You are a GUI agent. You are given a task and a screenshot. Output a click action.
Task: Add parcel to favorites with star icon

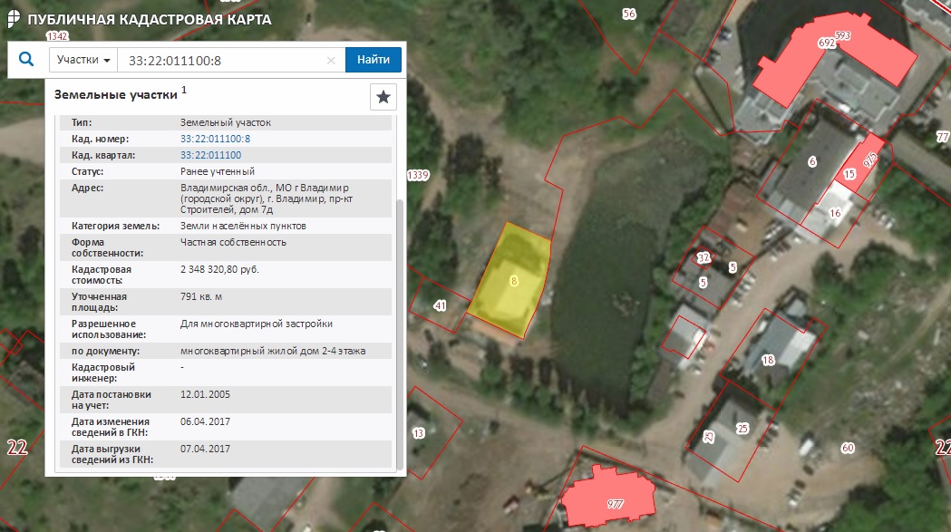tap(383, 97)
